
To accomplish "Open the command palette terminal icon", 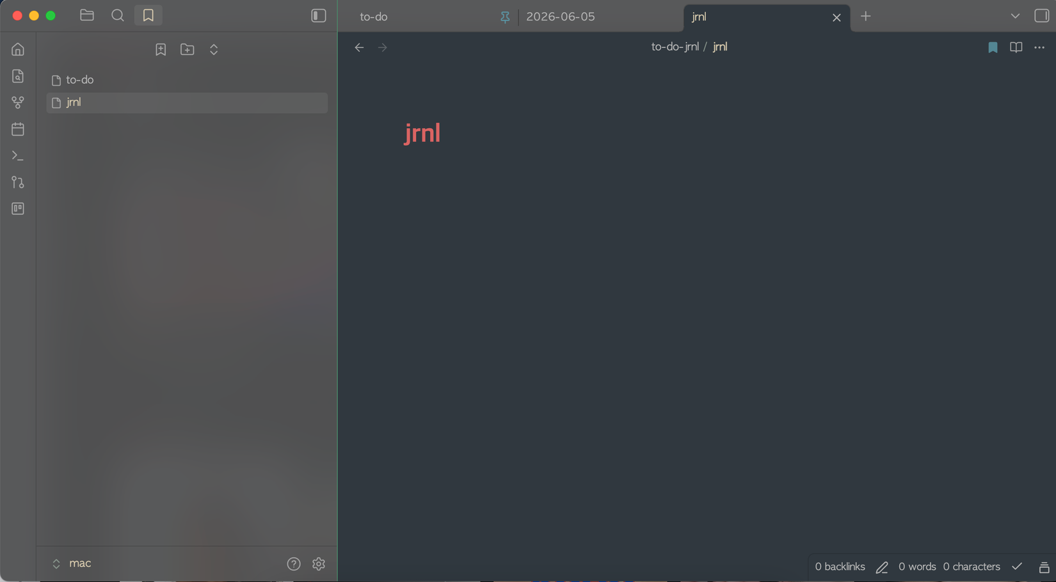I will [18, 156].
